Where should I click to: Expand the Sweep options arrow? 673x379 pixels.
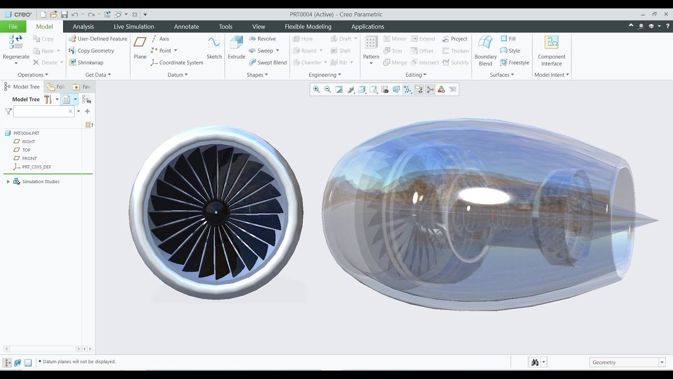(x=277, y=51)
